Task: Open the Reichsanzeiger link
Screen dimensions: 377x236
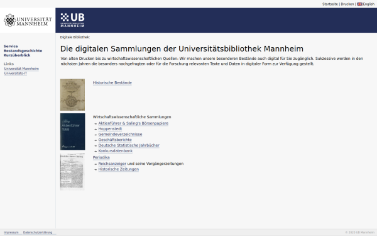Action: coord(112,164)
